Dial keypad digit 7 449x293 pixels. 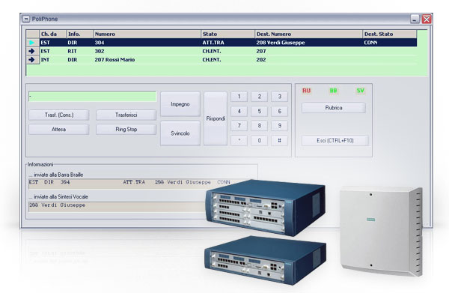coord(239,126)
